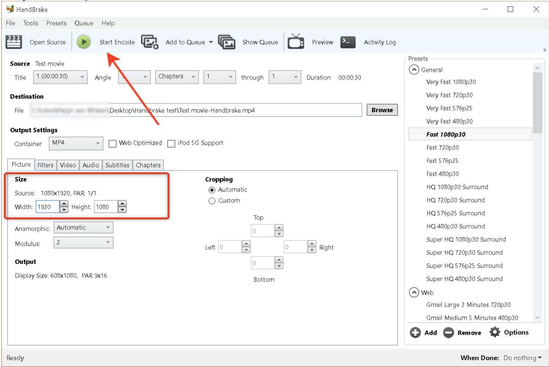This screenshot has width=549, height=367.
Task: Select Automatic cropping radio button
Action: click(212, 190)
